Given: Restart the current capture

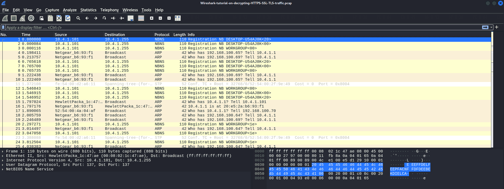Looking at the screenshot, I should [x=22, y=18].
